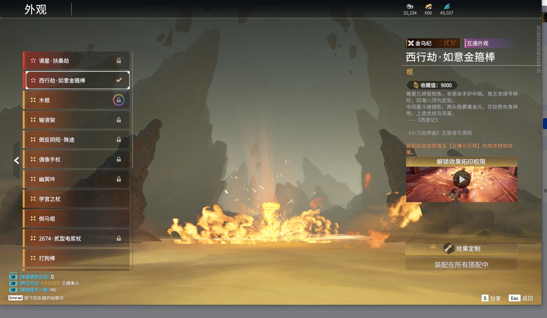Click the 阿巳XOX player name in chat
This screenshot has width=547, height=318.
tap(29, 283)
